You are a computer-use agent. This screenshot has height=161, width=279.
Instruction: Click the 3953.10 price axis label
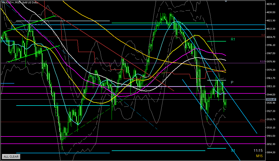pos(271,86)
